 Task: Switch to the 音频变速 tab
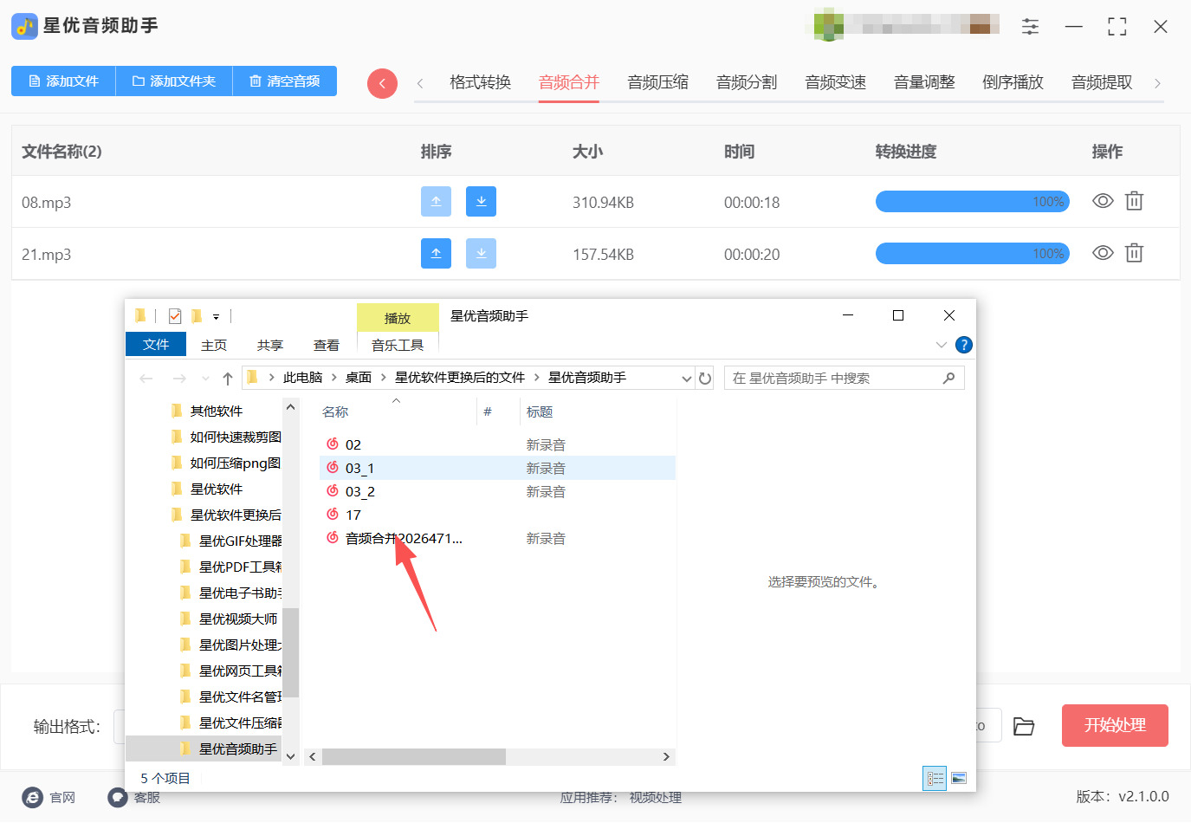[836, 82]
